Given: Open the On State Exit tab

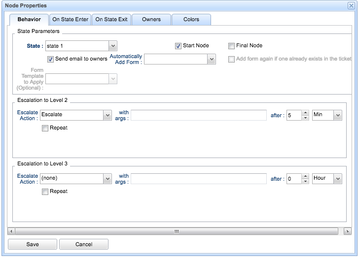Looking at the screenshot, I should [111, 20].
